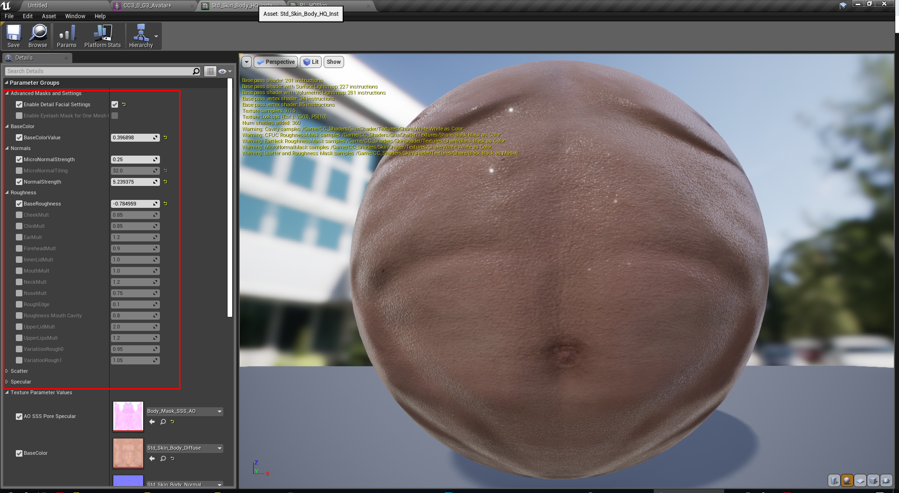Reset BaseColorValue to default arrow
This screenshot has width=899, height=493.
(165, 137)
